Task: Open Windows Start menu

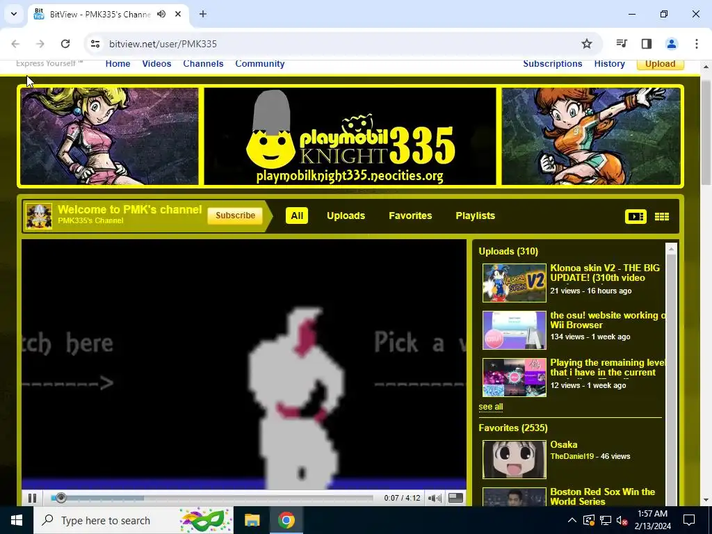Action: (x=17, y=520)
